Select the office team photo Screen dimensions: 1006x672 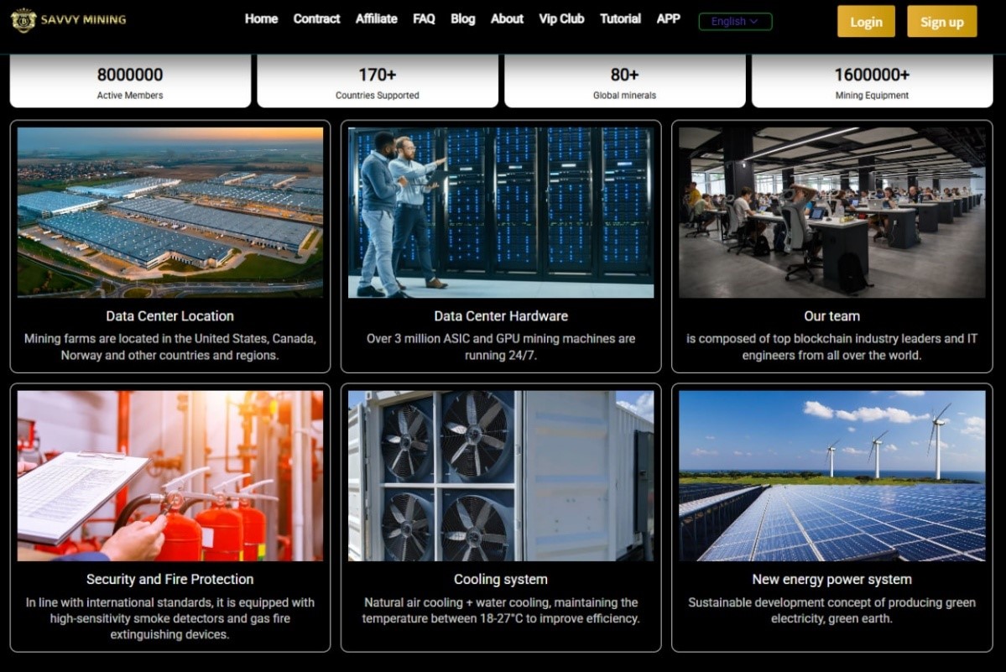point(831,212)
